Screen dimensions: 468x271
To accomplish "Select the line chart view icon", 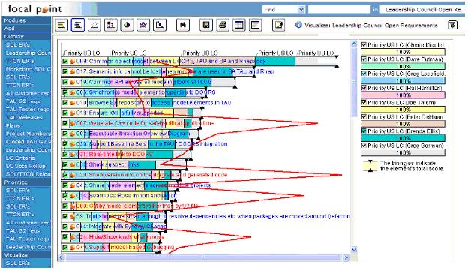I will click(94, 25).
